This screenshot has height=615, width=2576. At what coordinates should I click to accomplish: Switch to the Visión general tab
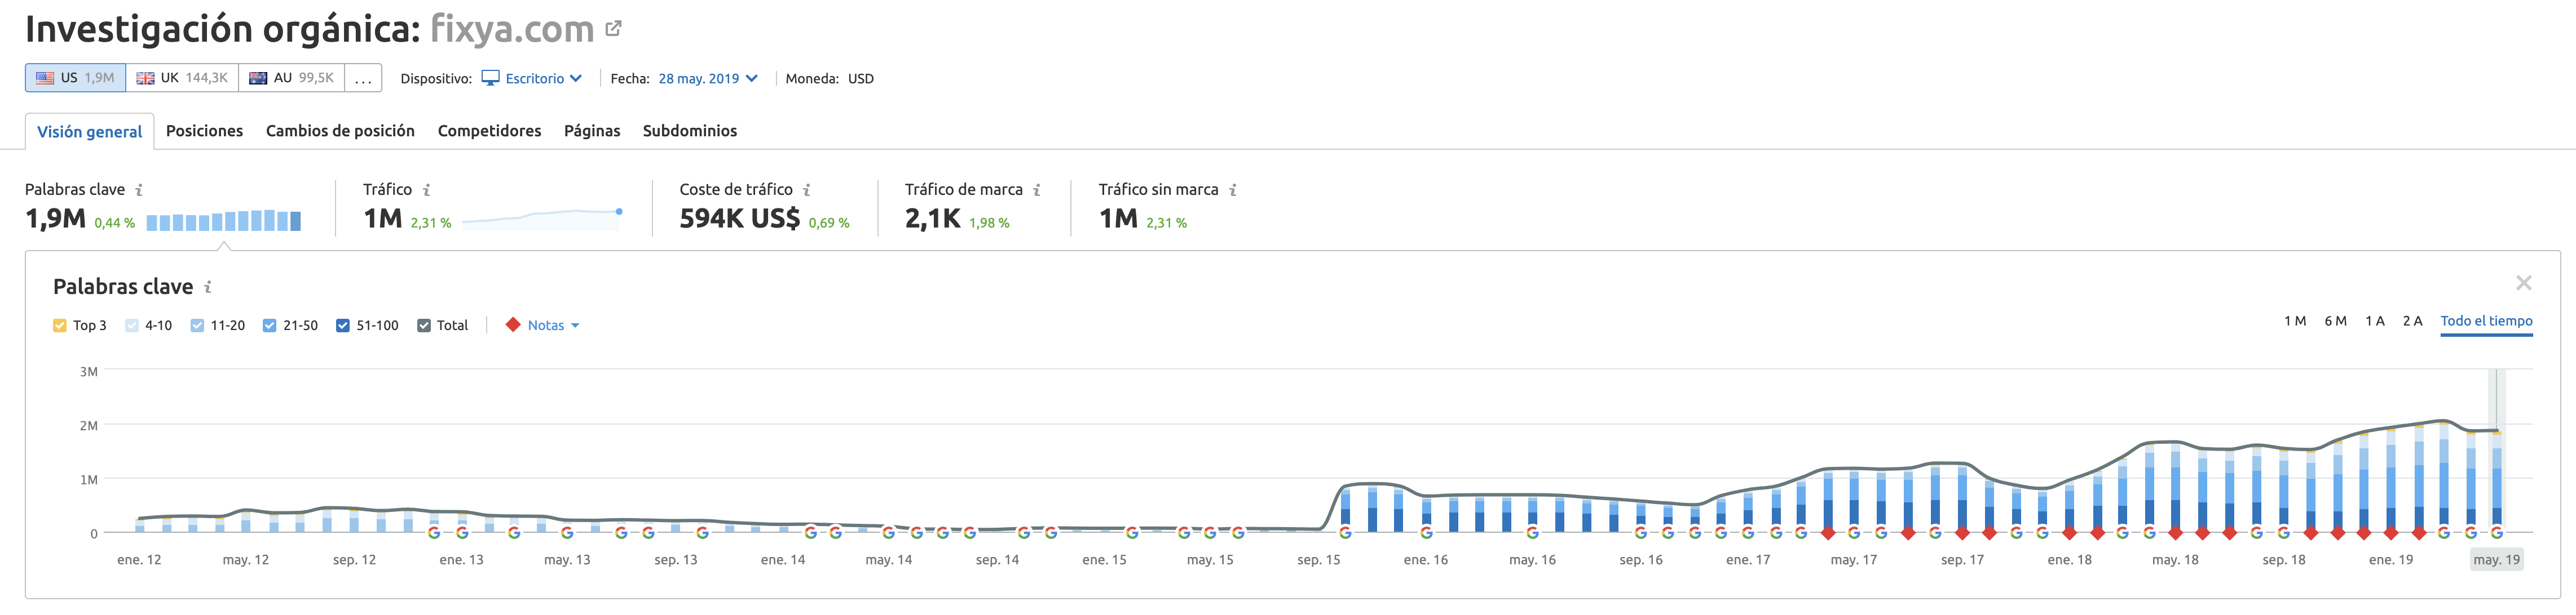[x=89, y=132]
